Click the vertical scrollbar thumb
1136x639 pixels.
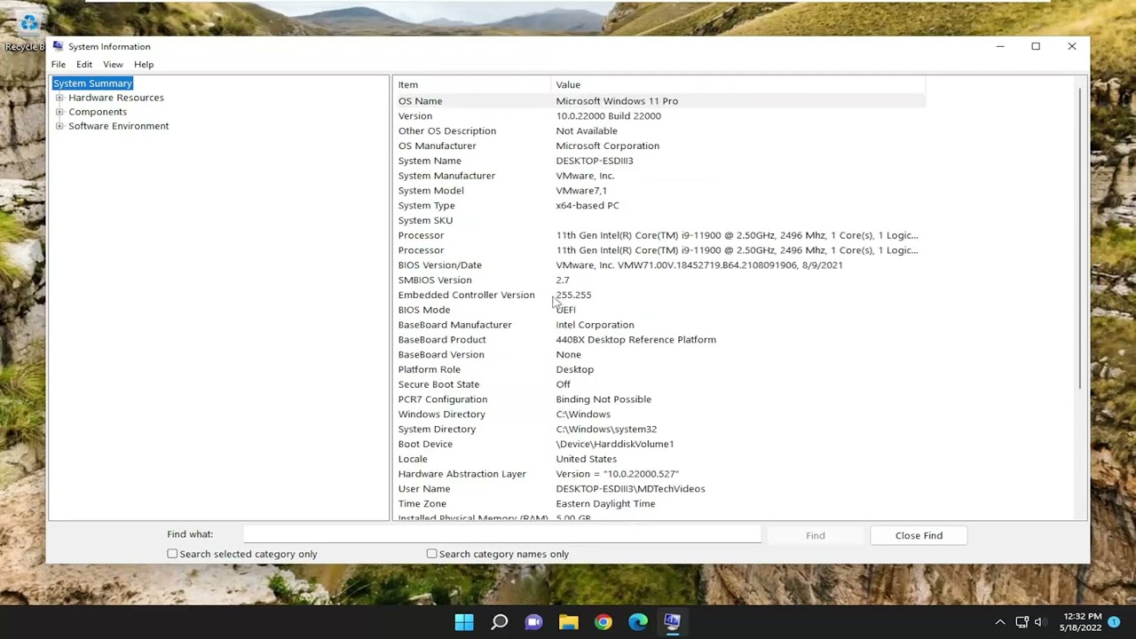click(1080, 238)
